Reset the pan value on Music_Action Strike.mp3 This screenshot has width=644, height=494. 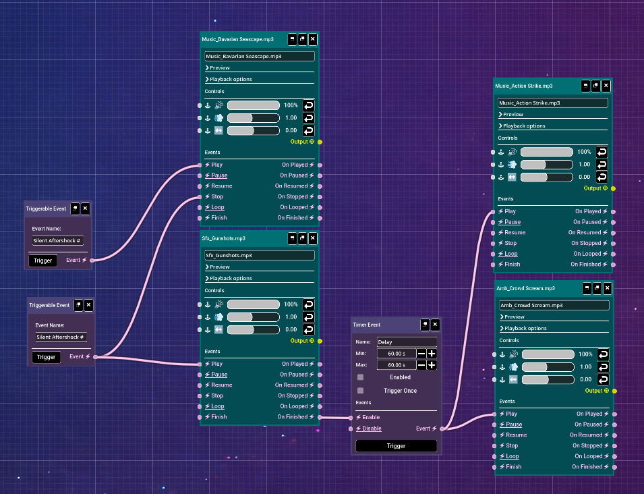(601, 177)
